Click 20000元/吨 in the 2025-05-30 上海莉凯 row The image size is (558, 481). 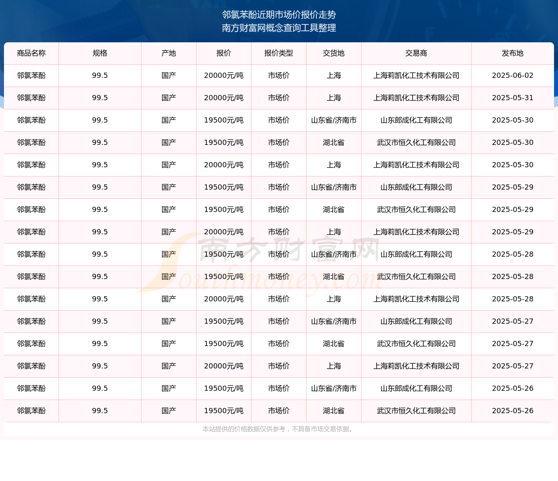point(224,165)
